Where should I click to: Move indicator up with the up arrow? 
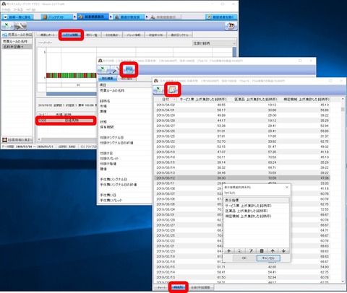(273, 251)
